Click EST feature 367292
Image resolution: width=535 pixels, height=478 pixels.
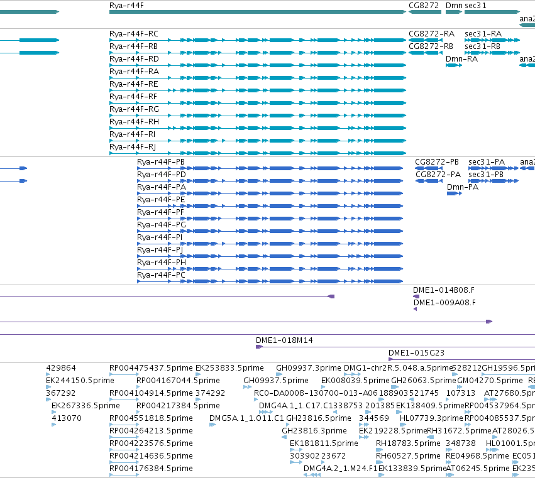(60, 393)
